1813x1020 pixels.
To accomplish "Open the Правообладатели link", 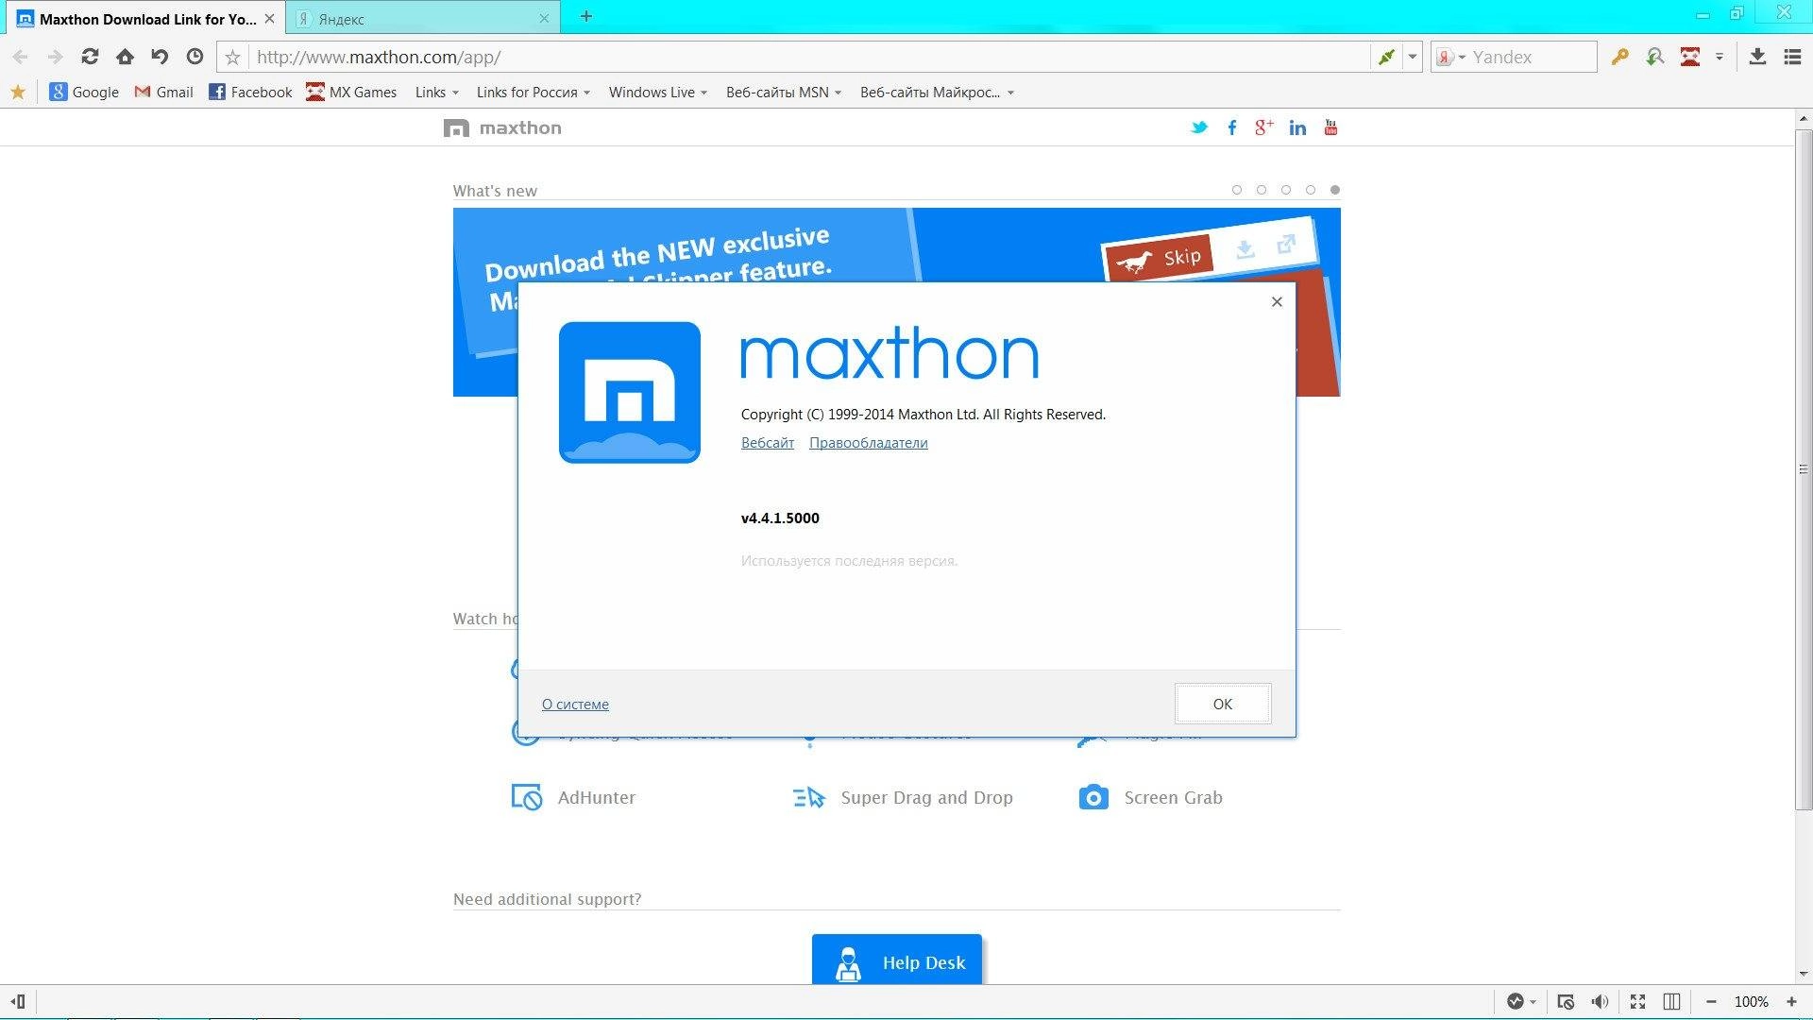I will tap(869, 442).
